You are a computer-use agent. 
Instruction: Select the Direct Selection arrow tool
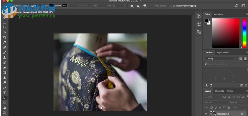(4, 98)
